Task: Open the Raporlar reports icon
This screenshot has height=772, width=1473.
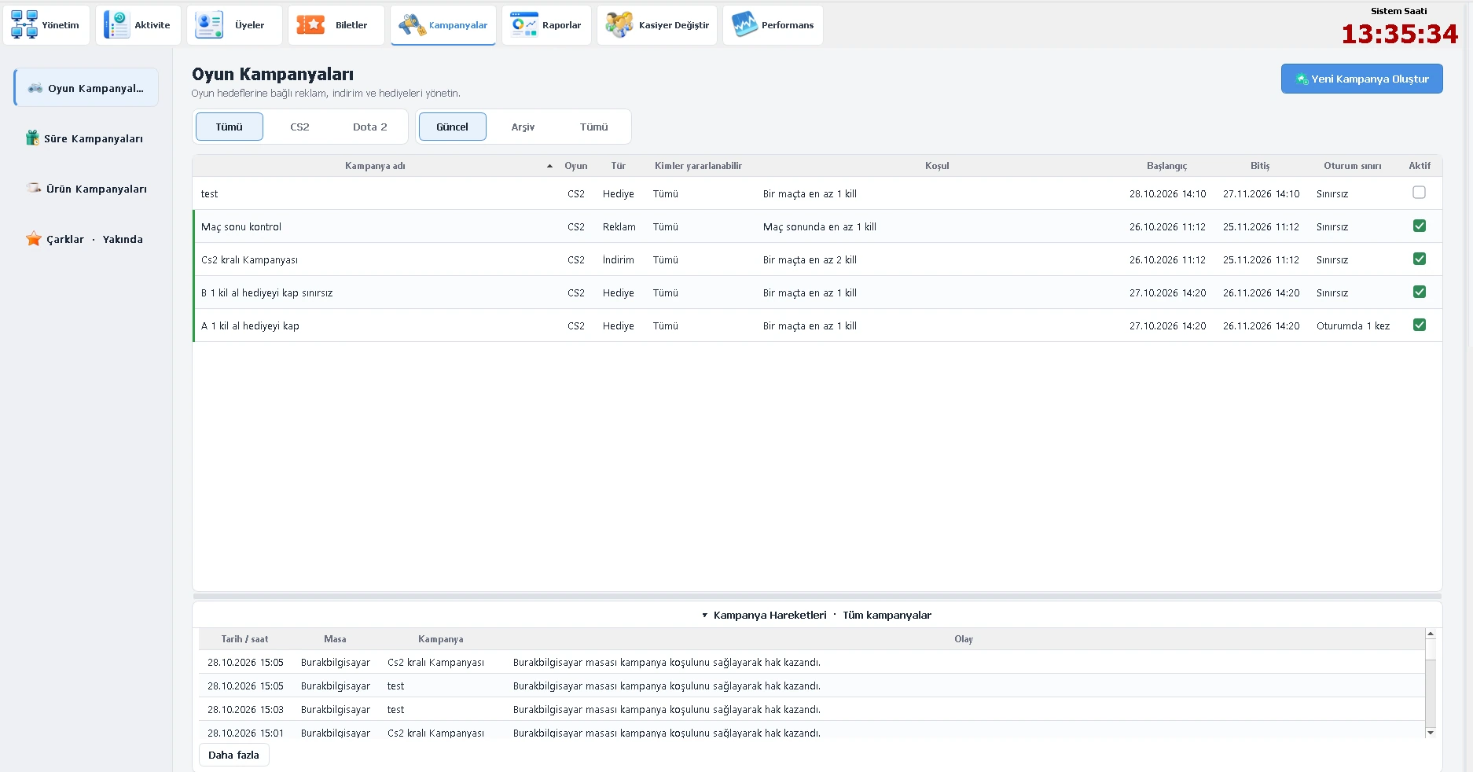Action: [524, 25]
